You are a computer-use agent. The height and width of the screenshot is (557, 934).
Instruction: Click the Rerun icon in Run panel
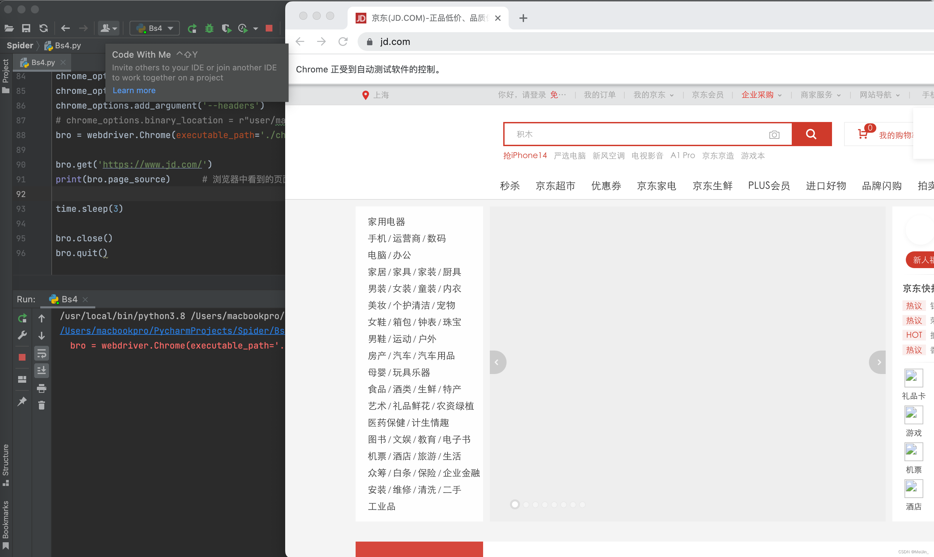[22, 318]
